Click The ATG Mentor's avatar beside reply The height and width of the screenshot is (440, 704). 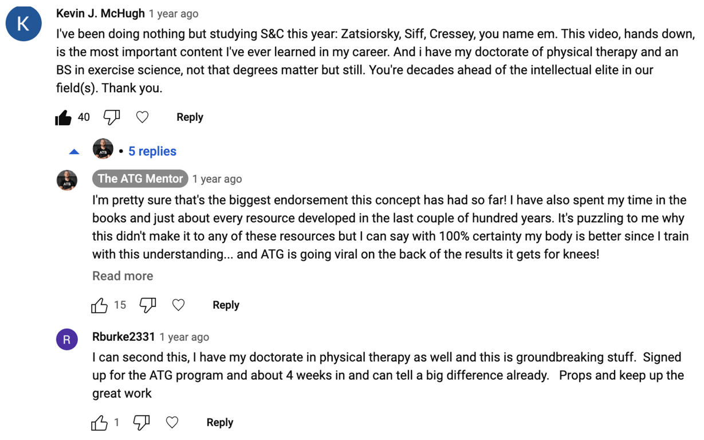click(67, 180)
